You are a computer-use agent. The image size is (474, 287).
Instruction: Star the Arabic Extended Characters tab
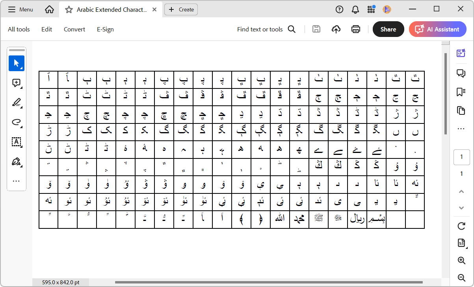(x=69, y=9)
